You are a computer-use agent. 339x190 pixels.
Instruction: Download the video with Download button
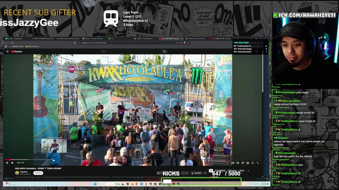pos(196,173)
